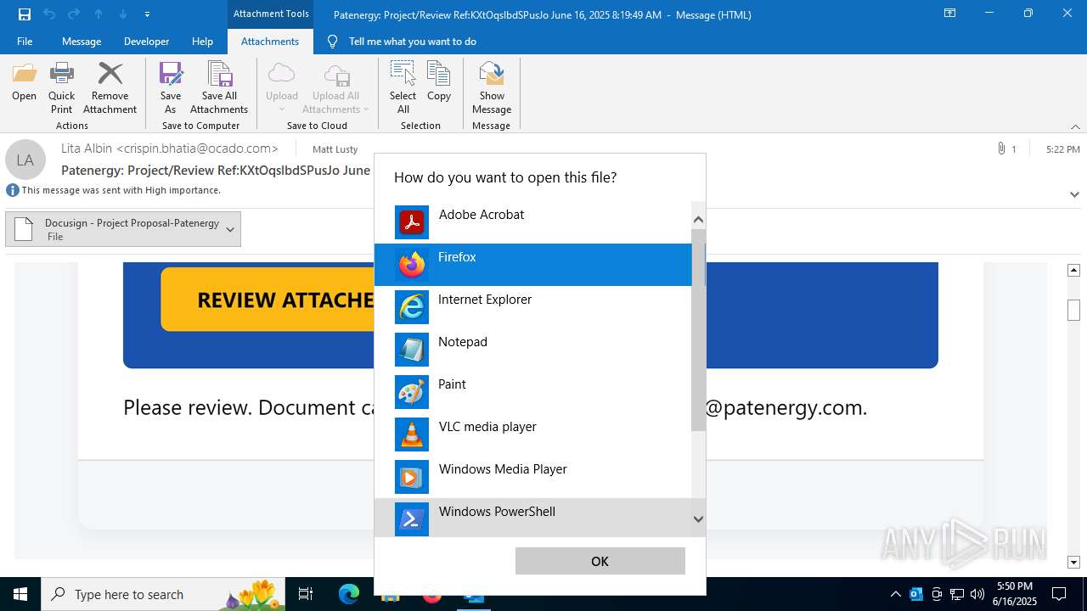Screen dimensions: 1087x611
Task: Click the paperclip attachment count icon
Action: point(1001,149)
